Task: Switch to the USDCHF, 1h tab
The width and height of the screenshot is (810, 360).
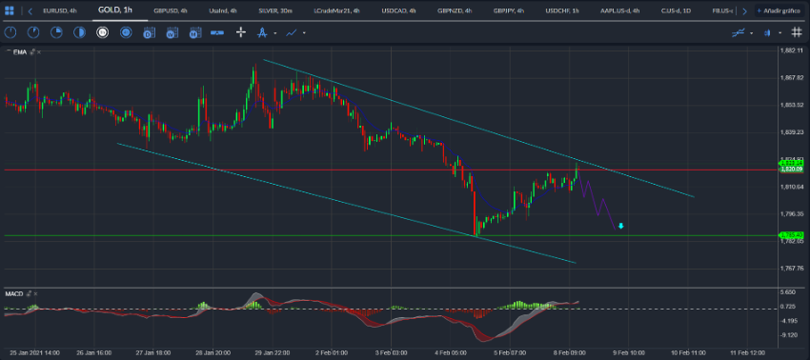Action: tap(562, 10)
